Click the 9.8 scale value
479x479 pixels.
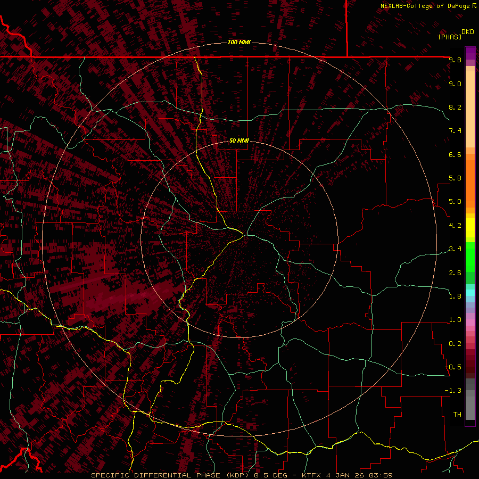tap(455, 60)
